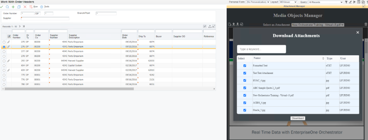Click the Download button

click(298, 118)
